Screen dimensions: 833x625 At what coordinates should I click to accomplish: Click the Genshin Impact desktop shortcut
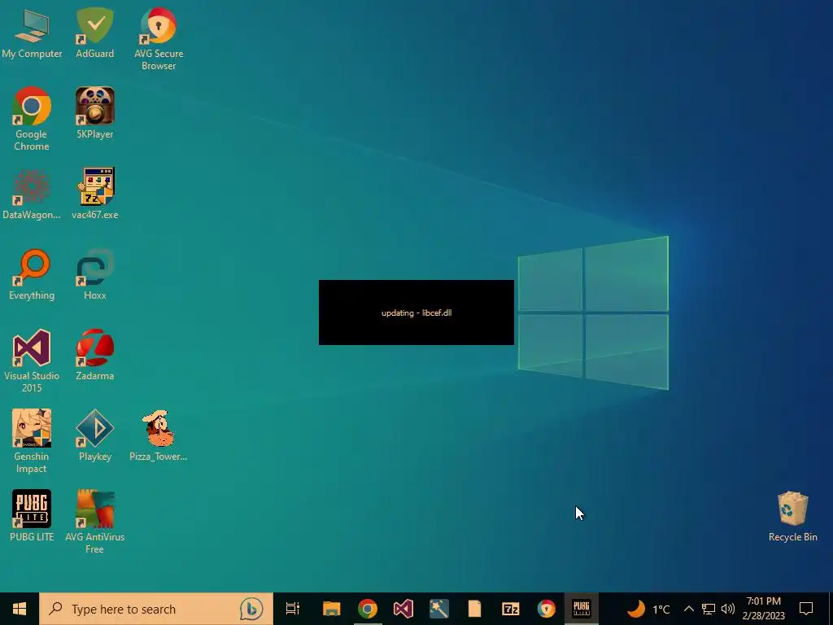[x=32, y=440]
